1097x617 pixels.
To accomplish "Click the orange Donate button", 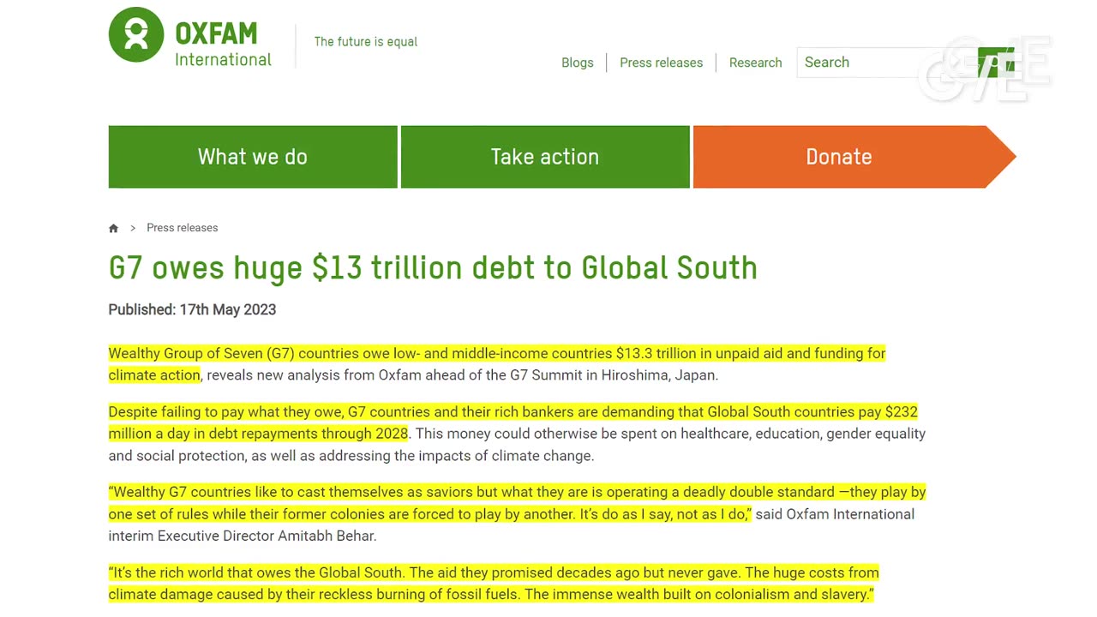I will pos(853,157).
